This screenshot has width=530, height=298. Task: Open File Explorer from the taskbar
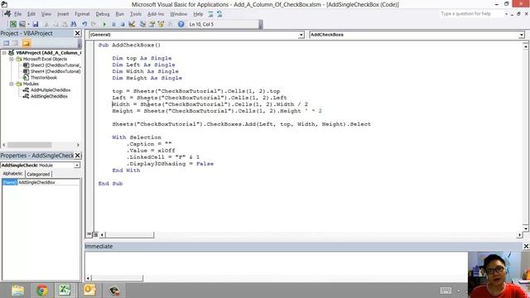[x=17, y=291]
